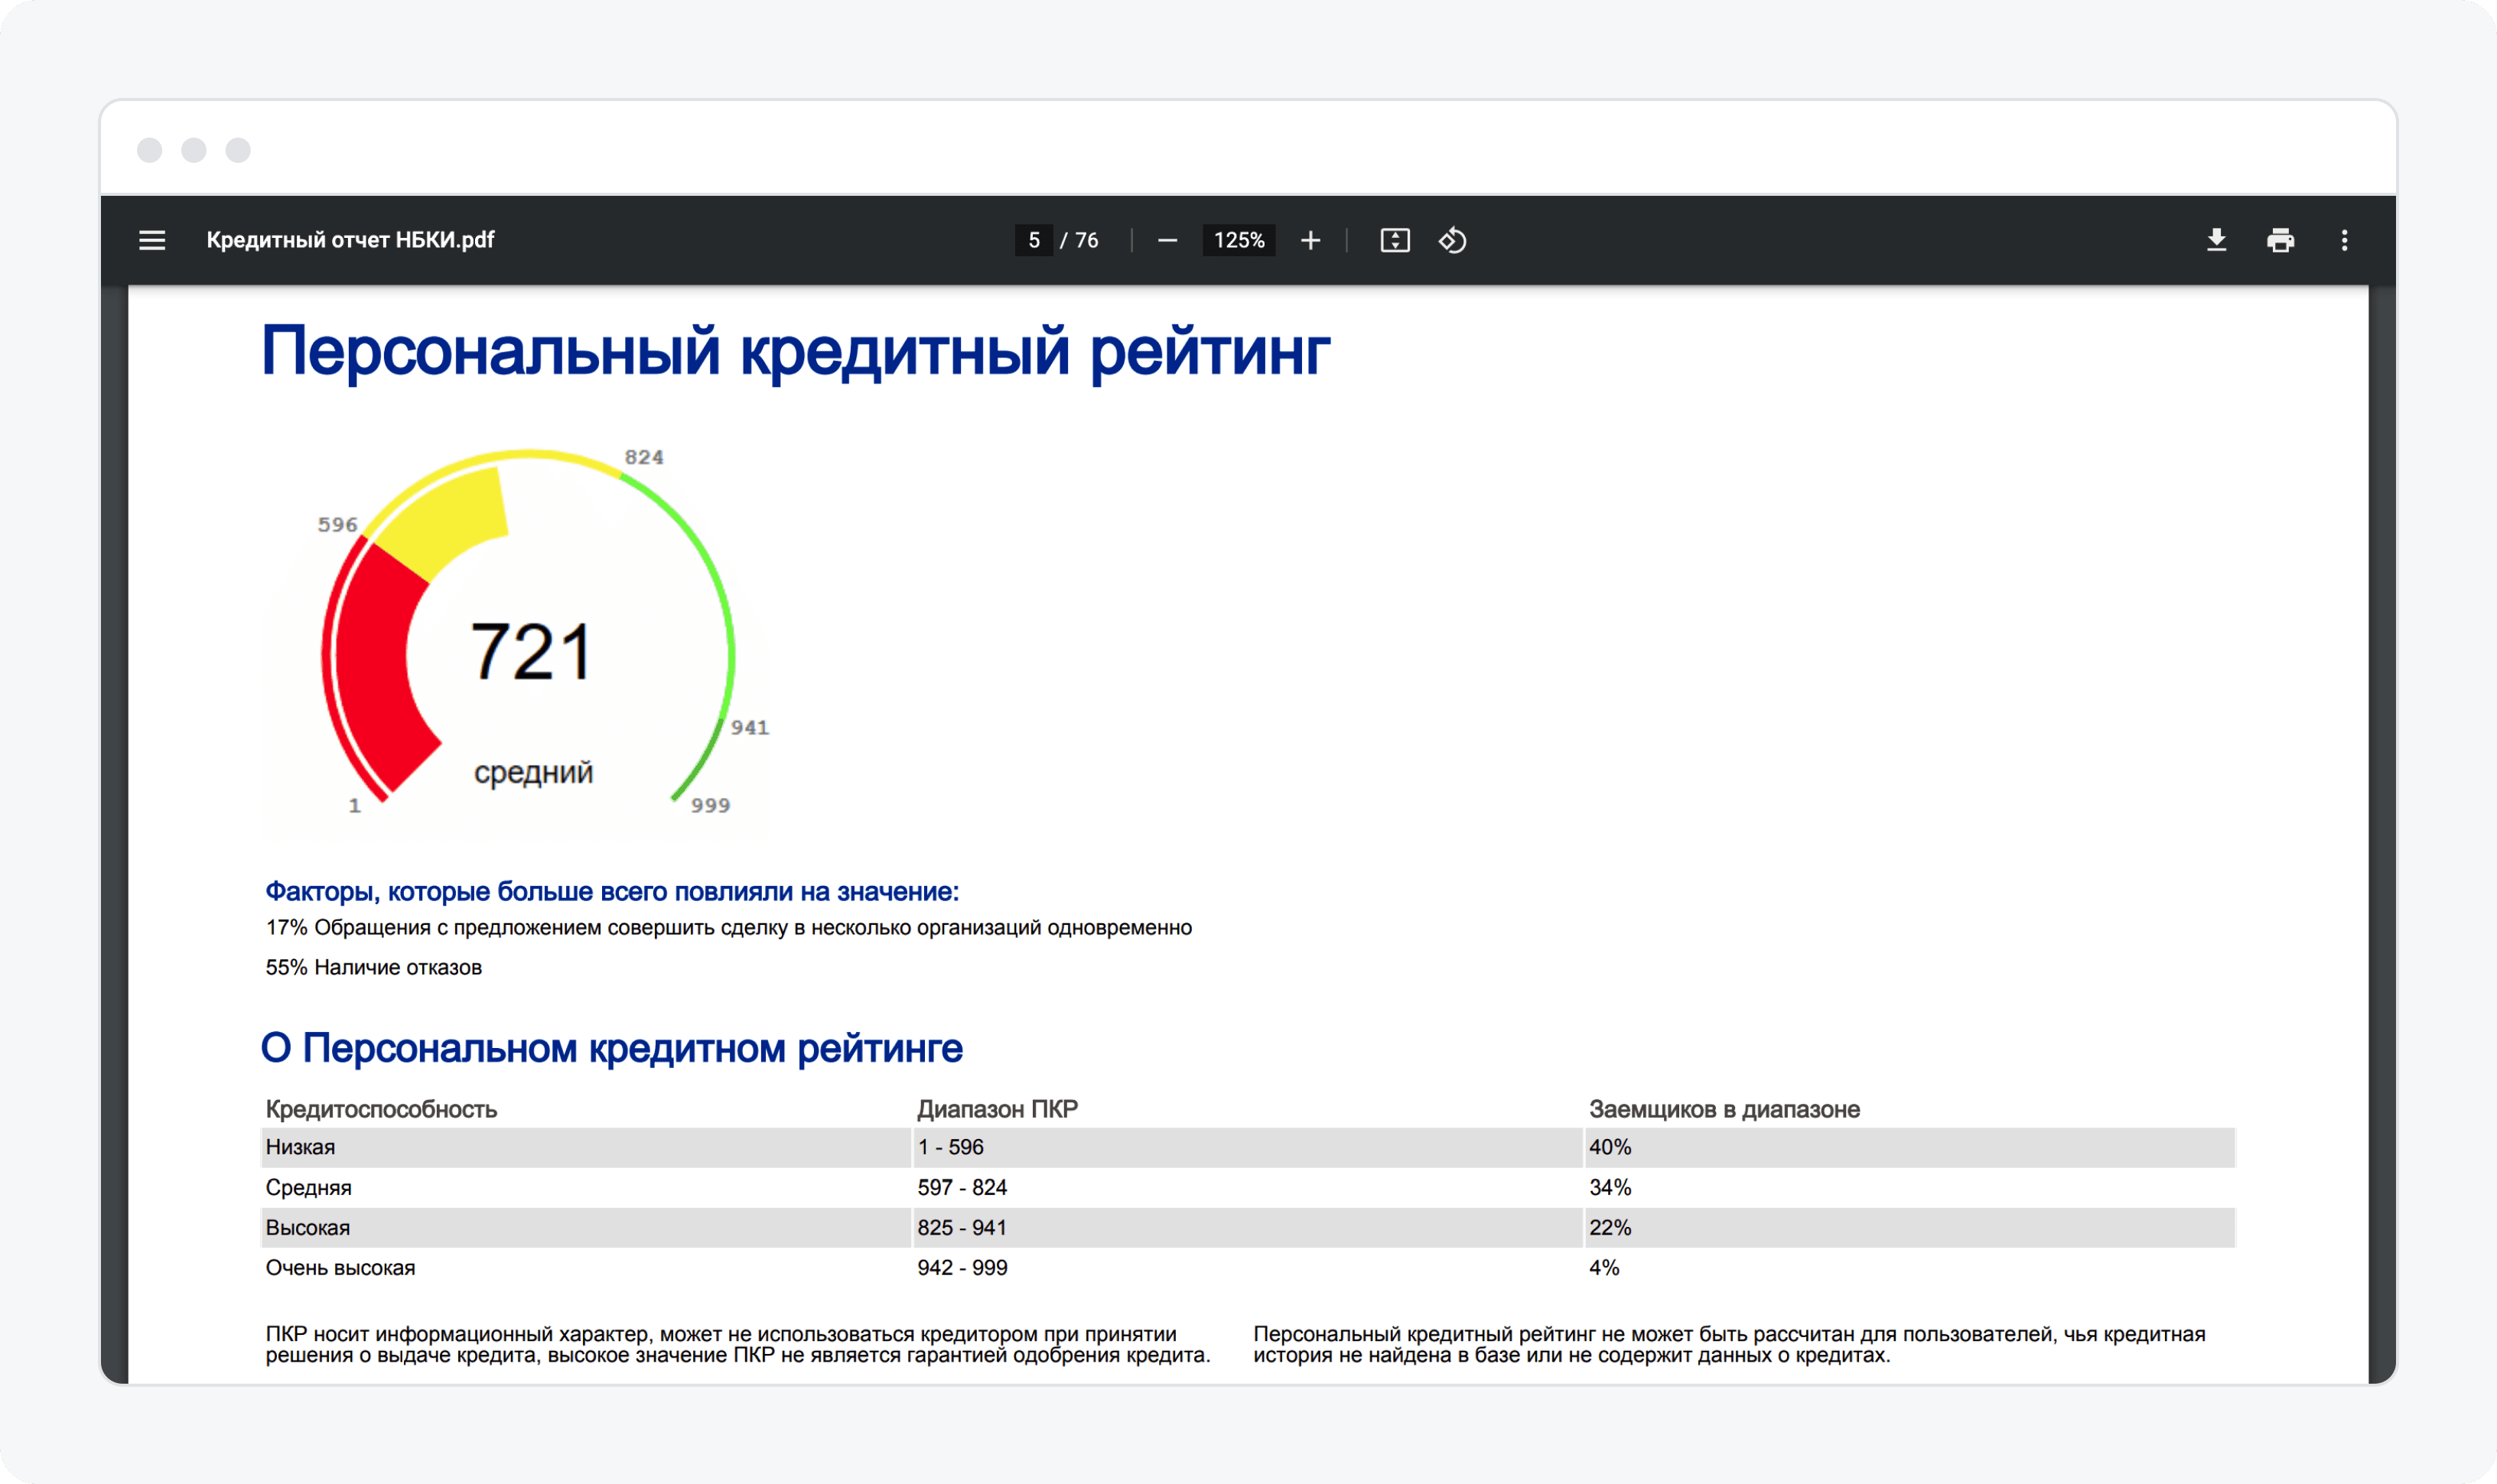Toggle the fit to page icon
Image resolution: width=2497 pixels, height=1484 pixels.
pyautogui.click(x=1394, y=240)
